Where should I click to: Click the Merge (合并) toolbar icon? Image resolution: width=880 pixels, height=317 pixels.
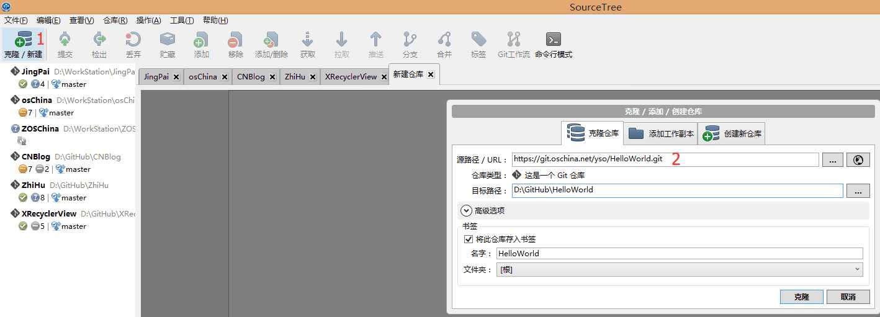[x=444, y=40]
